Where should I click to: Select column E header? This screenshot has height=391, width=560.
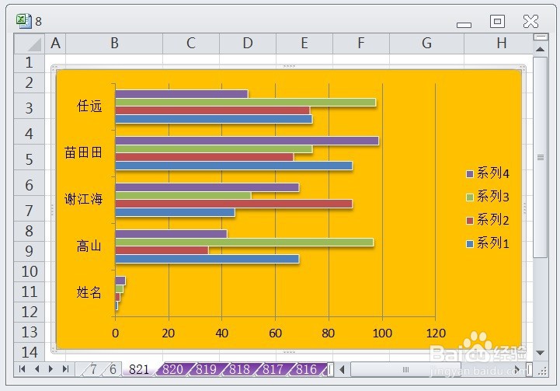pos(304,44)
